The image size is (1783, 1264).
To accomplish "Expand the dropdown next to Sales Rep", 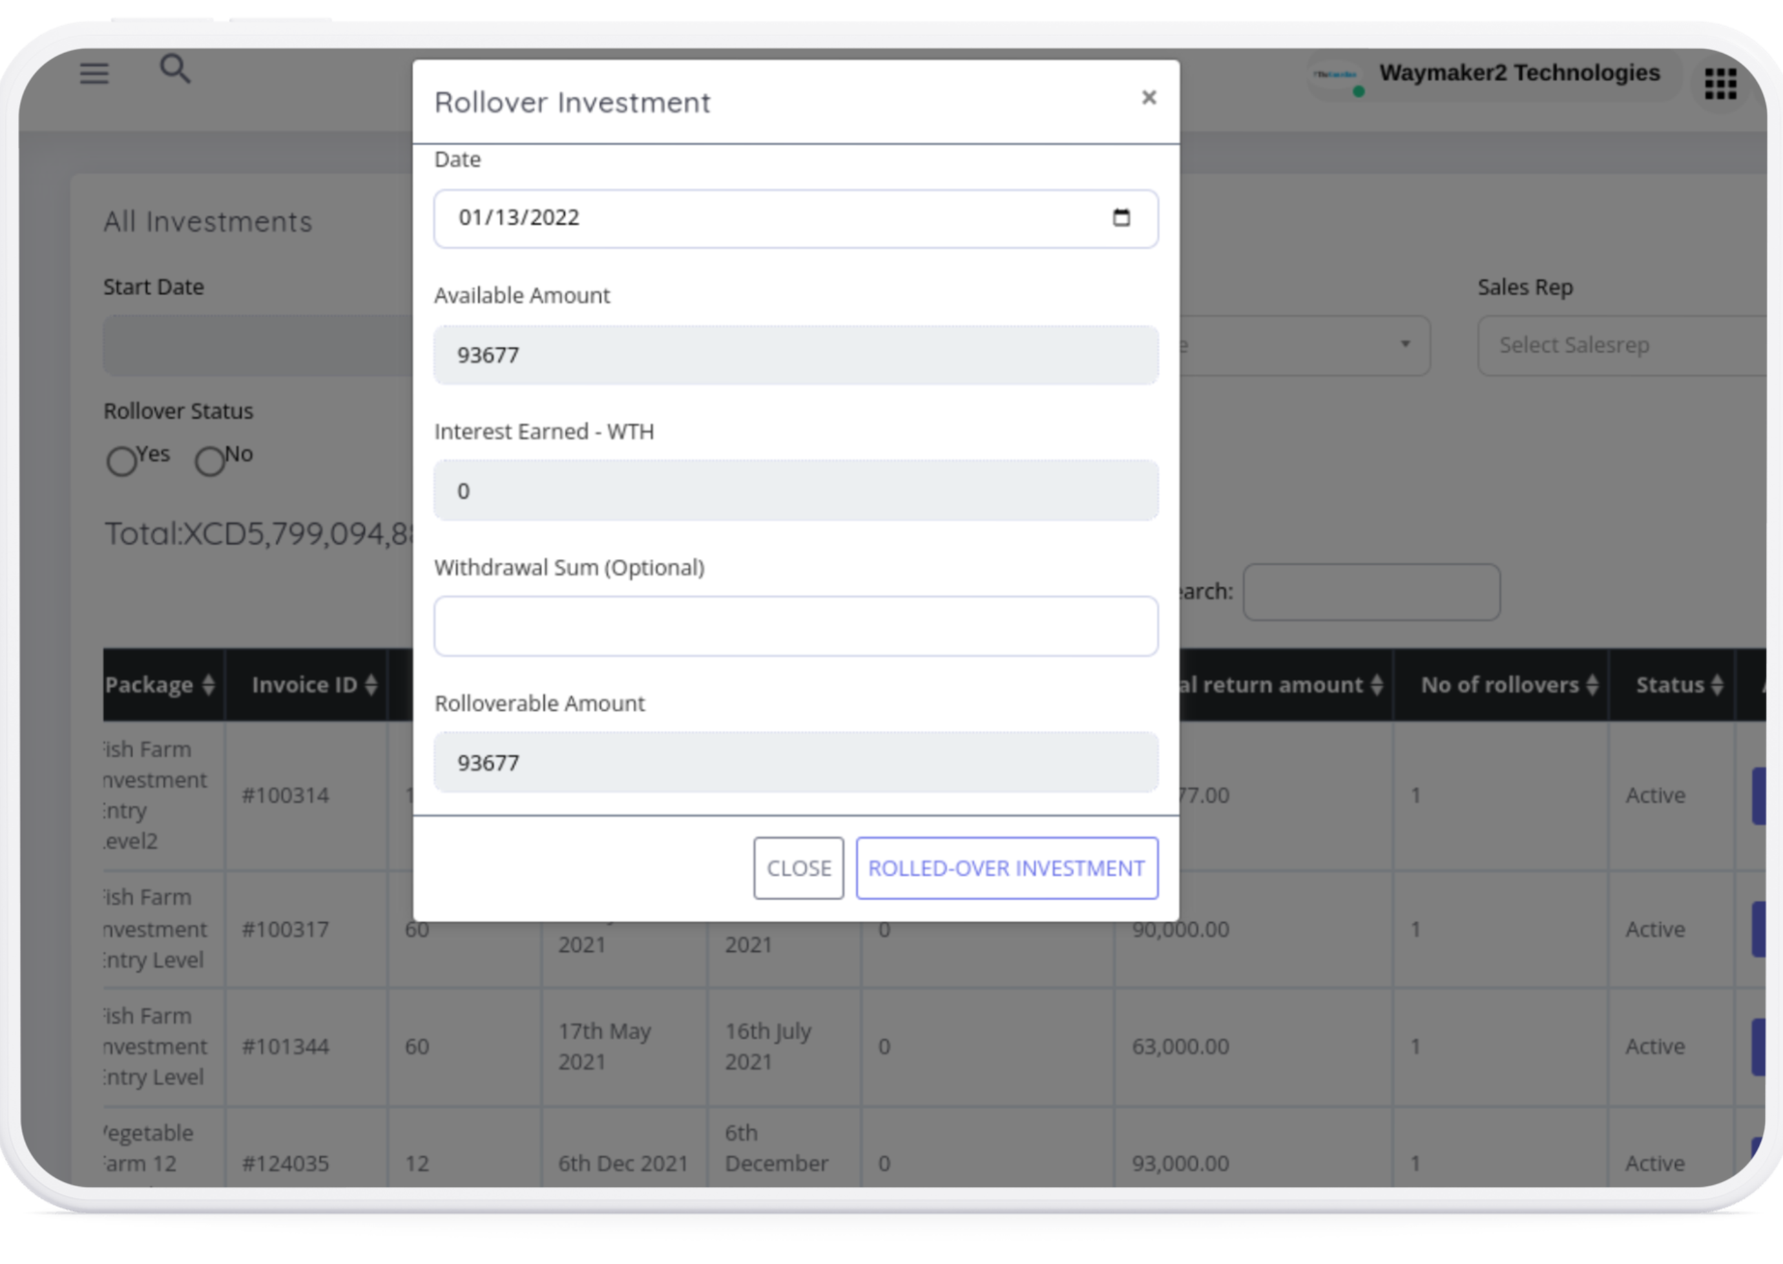I will tap(1404, 344).
